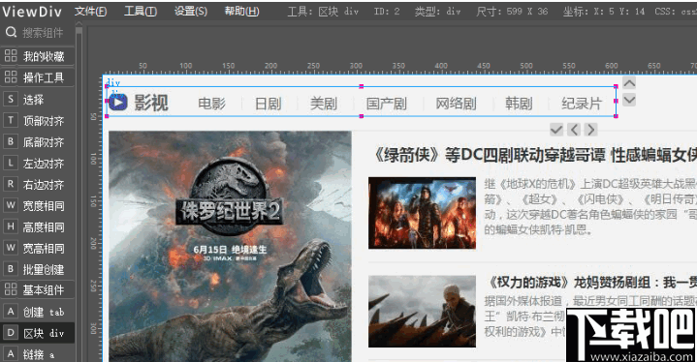Click the 美剧 nav link
Image resolution: width=697 pixels, height=362 pixels.
(x=324, y=104)
